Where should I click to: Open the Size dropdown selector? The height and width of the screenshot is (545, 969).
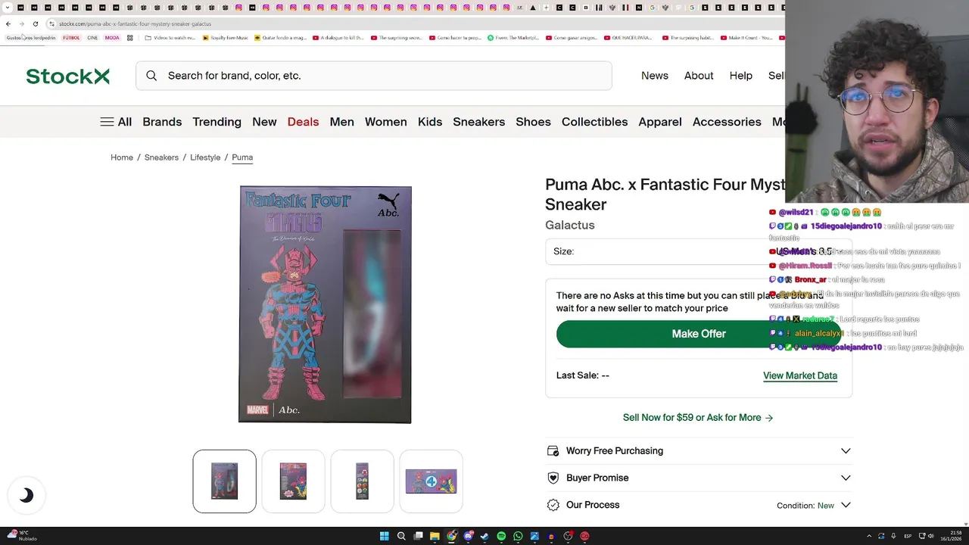click(x=699, y=251)
